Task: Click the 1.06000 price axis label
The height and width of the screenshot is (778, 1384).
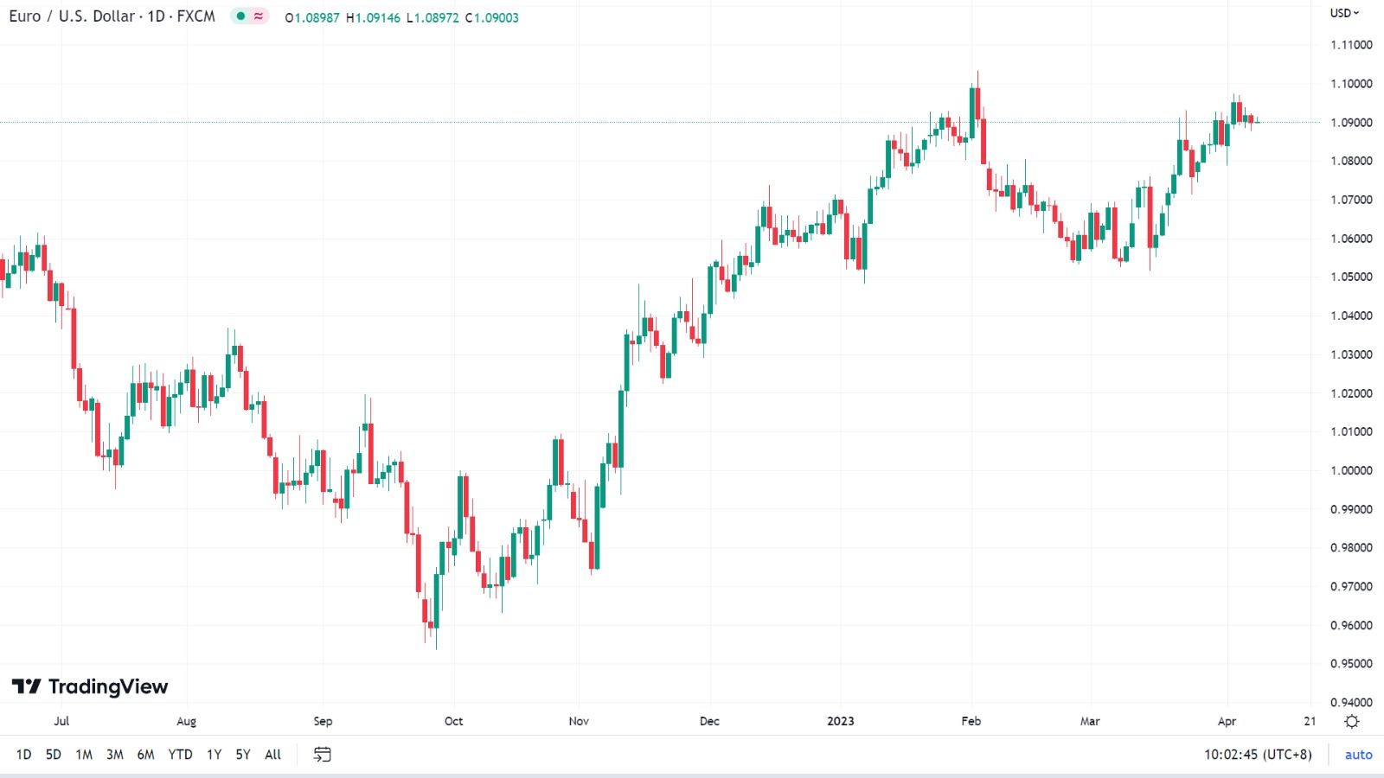Action: 1351,239
